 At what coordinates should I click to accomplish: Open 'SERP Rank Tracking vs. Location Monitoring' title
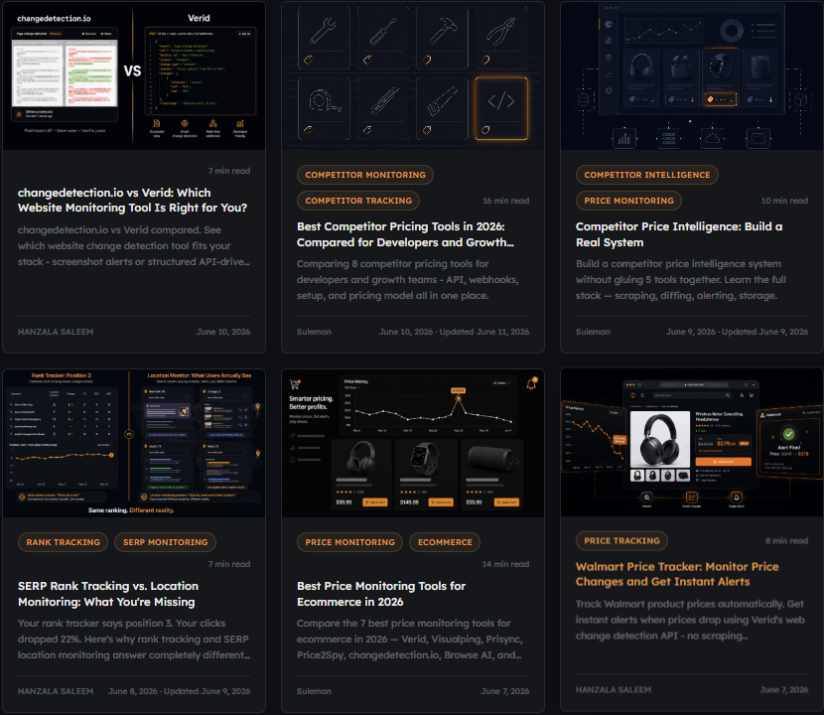pos(108,594)
